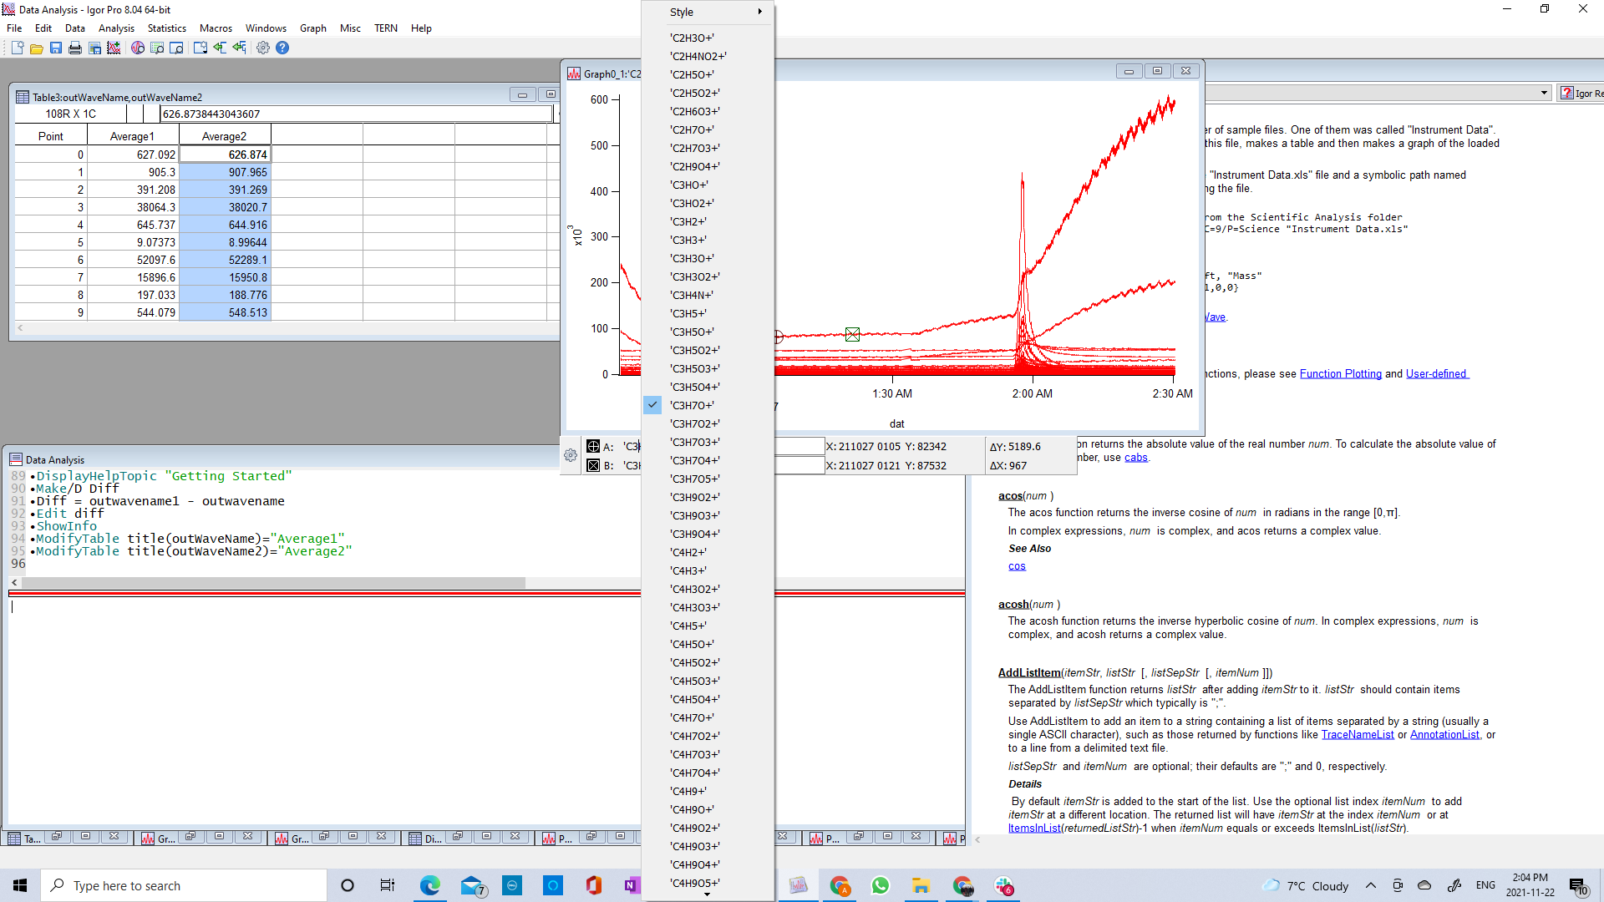The width and height of the screenshot is (1604, 902).
Task: Open toolbar settings gear icon
Action: click(x=263, y=48)
